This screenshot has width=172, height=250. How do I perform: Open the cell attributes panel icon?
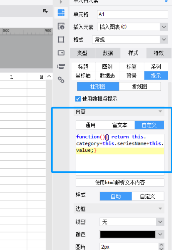click(61, 26)
